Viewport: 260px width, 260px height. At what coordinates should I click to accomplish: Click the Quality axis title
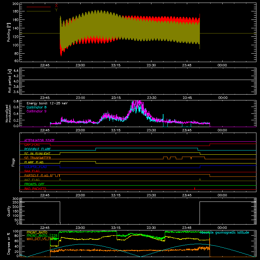click(9, 211)
